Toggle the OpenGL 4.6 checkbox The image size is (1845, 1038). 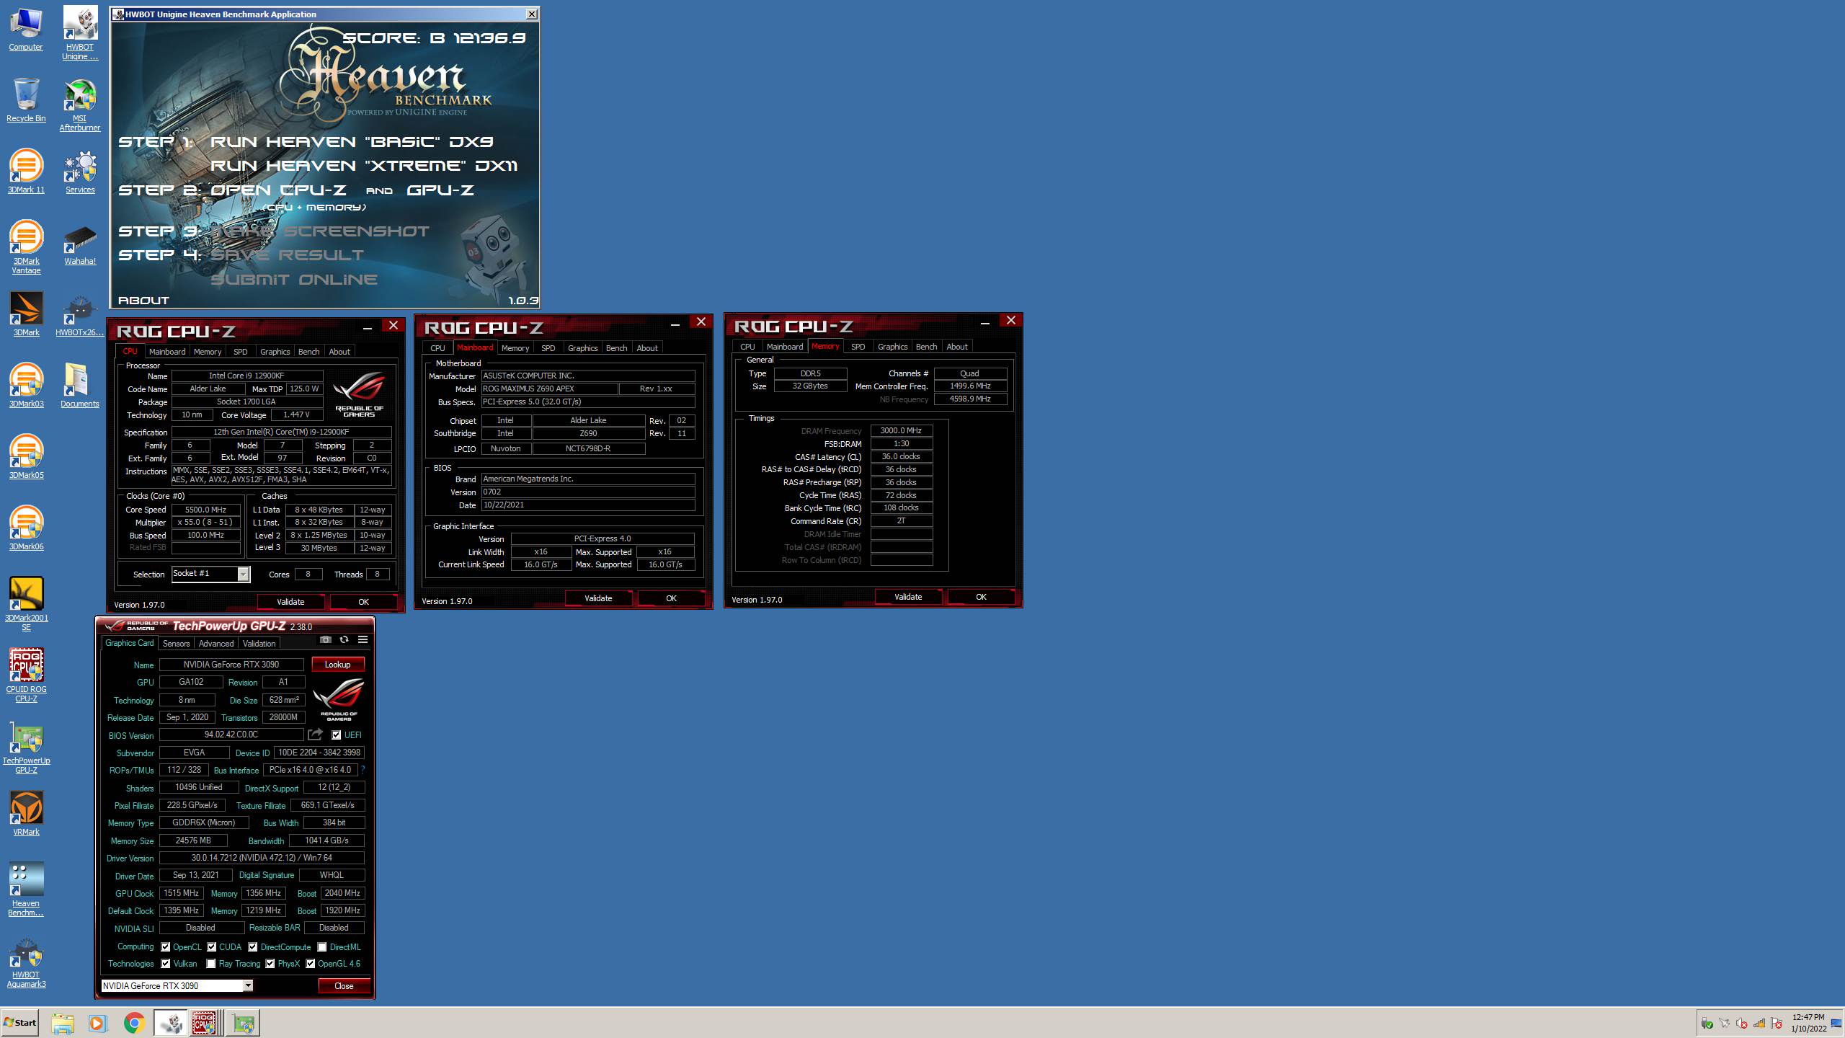point(311,964)
